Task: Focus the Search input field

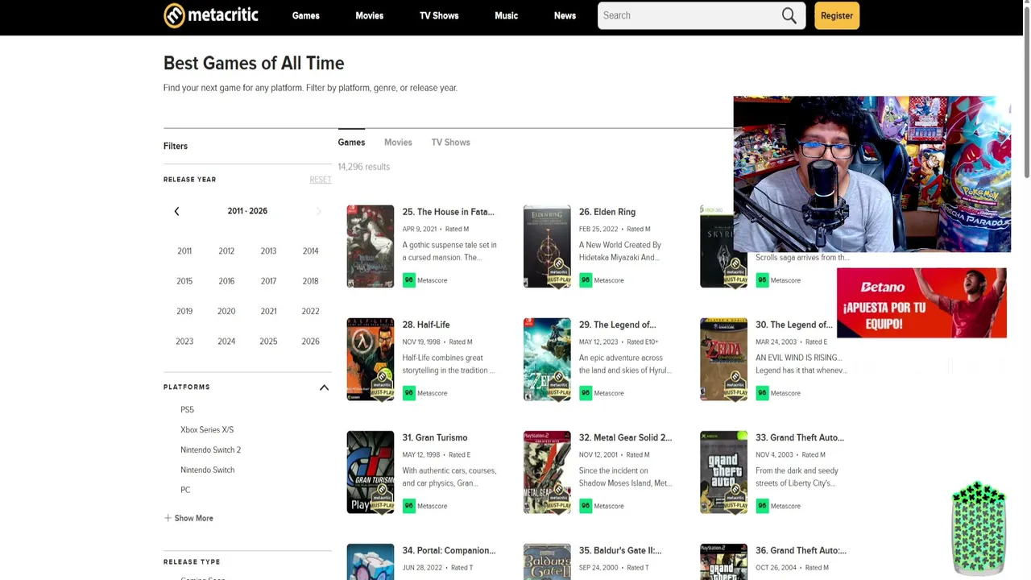Action: (689, 15)
